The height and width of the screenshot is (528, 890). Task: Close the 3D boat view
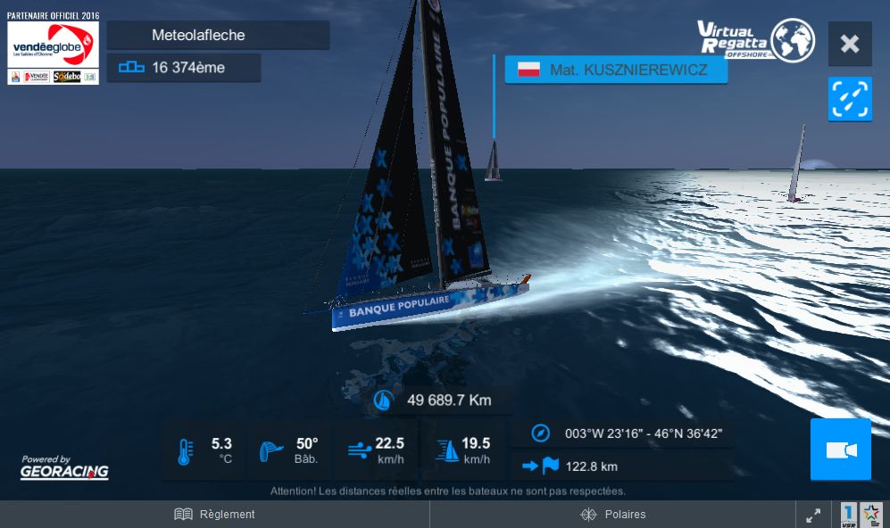pos(850,44)
